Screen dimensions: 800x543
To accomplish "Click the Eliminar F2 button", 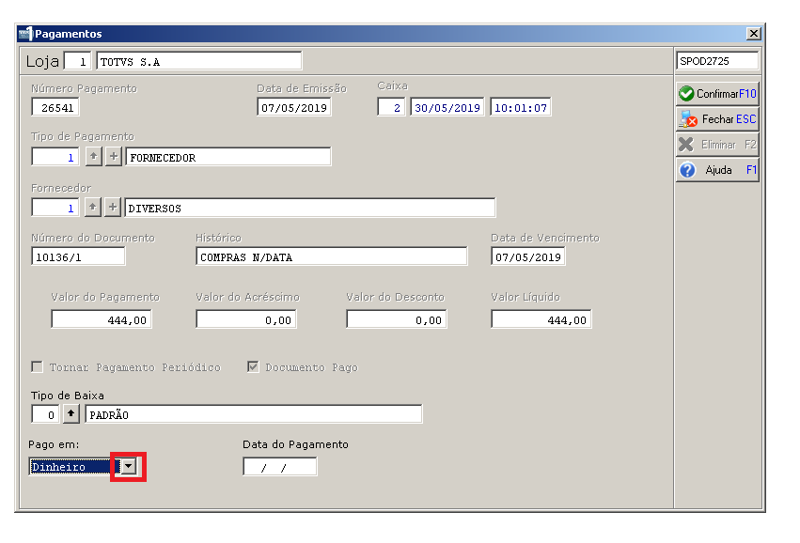I will pyautogui.click(x=717, y=145).
